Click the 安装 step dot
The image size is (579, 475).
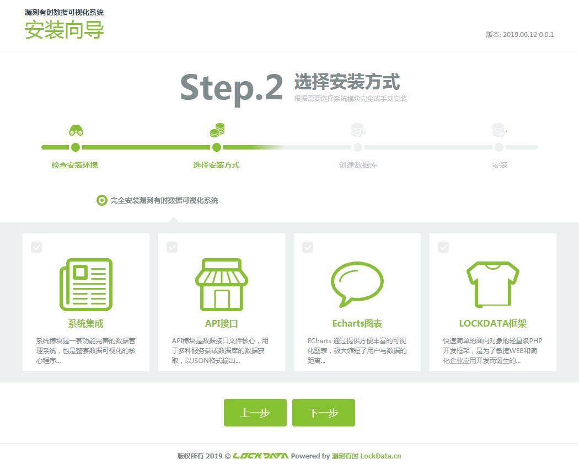[x=499, y=147]
